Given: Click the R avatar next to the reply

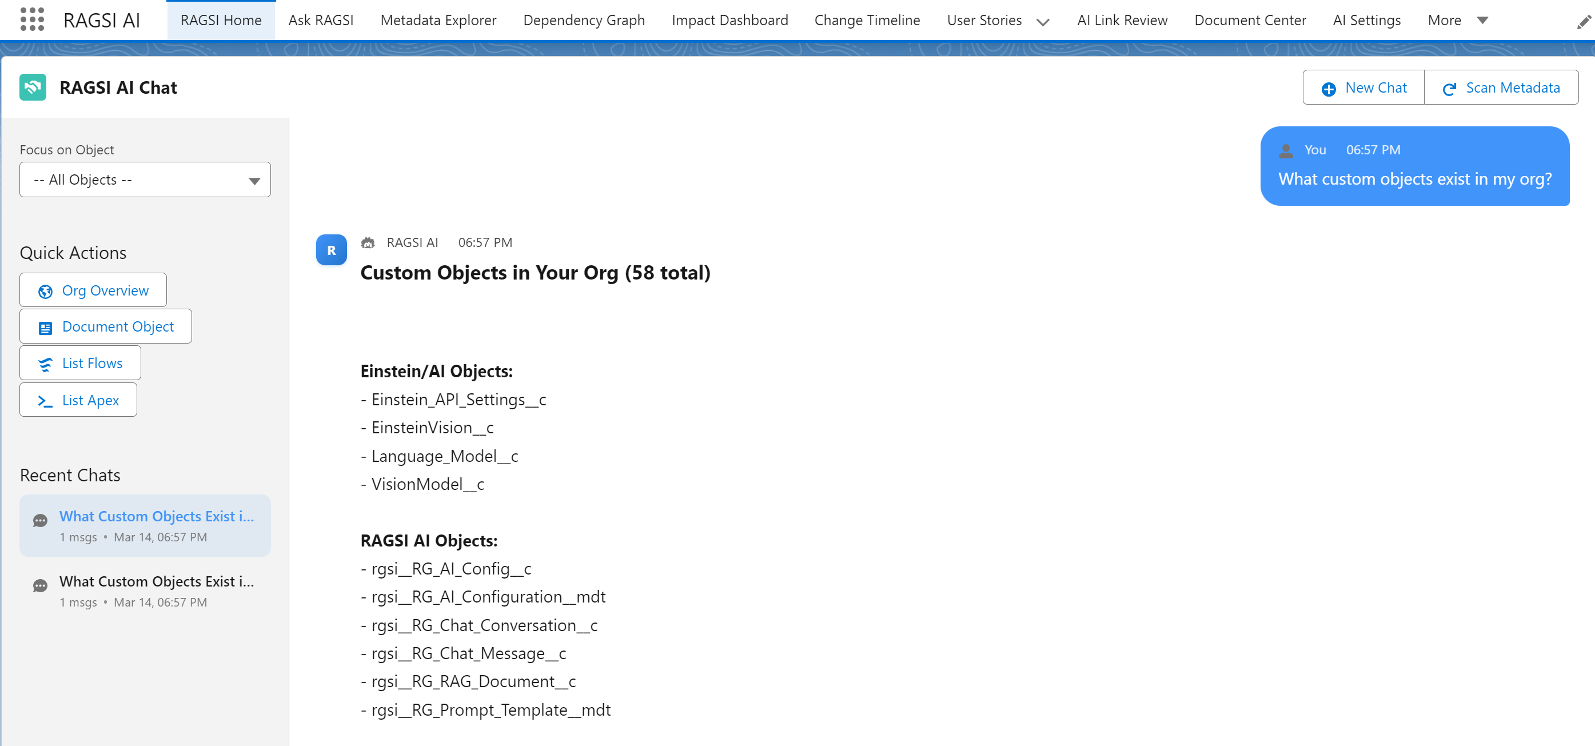Looking at the screenshot, I should pos(331,249).
